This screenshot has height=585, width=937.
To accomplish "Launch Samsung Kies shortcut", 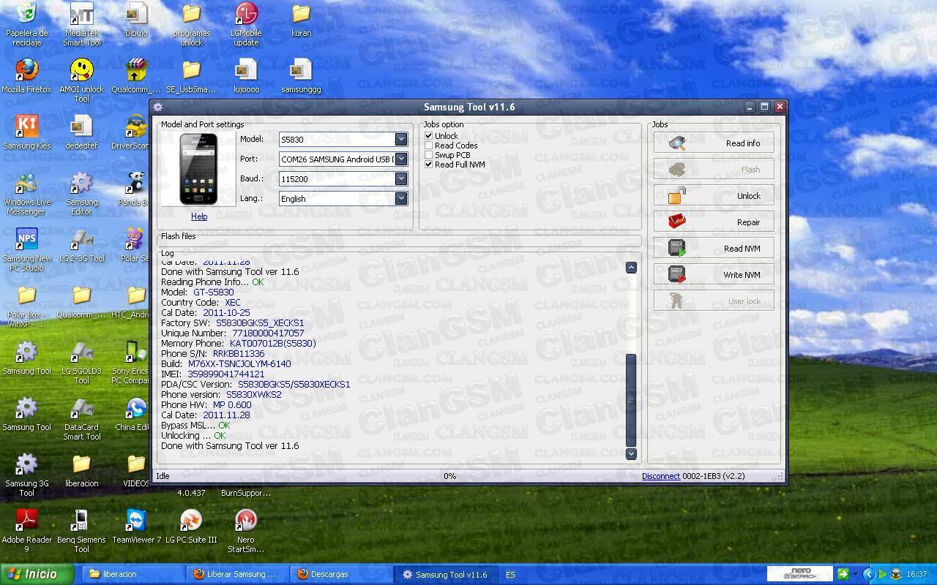I will tap(27, 132).
